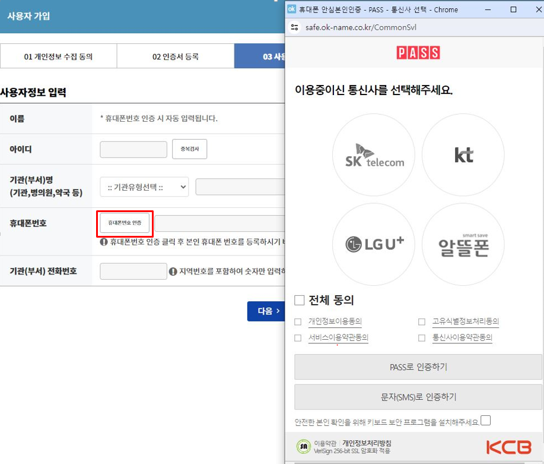The width and height of the screenshot is (544, 464).
Task: Focus the 기관(부서)명 text field
Action: pos(240,187)
